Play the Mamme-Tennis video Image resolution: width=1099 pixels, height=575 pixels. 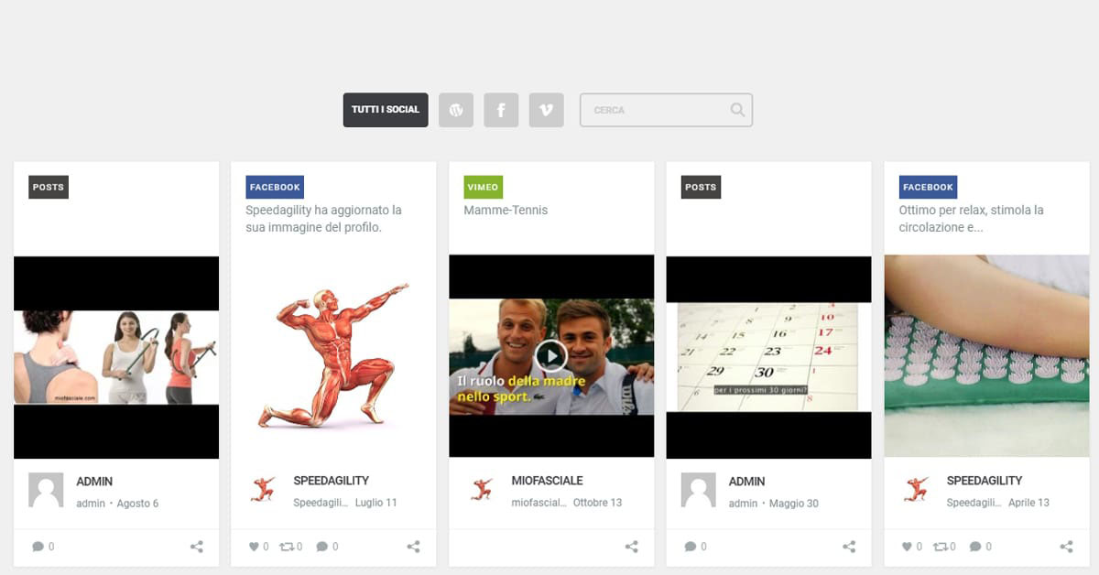[551, 355]
